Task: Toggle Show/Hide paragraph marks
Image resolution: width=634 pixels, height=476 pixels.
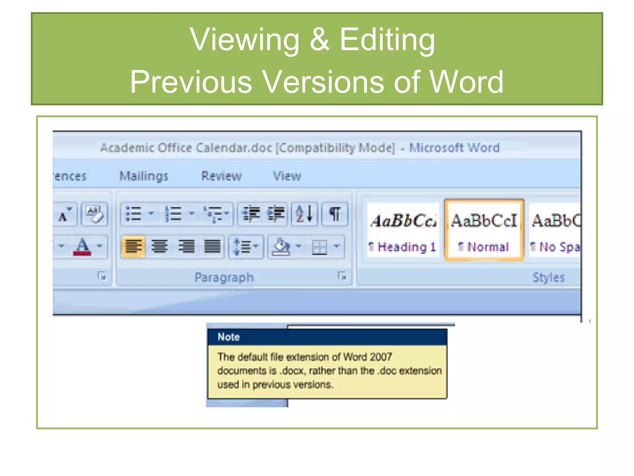Action: click(335, 214)
